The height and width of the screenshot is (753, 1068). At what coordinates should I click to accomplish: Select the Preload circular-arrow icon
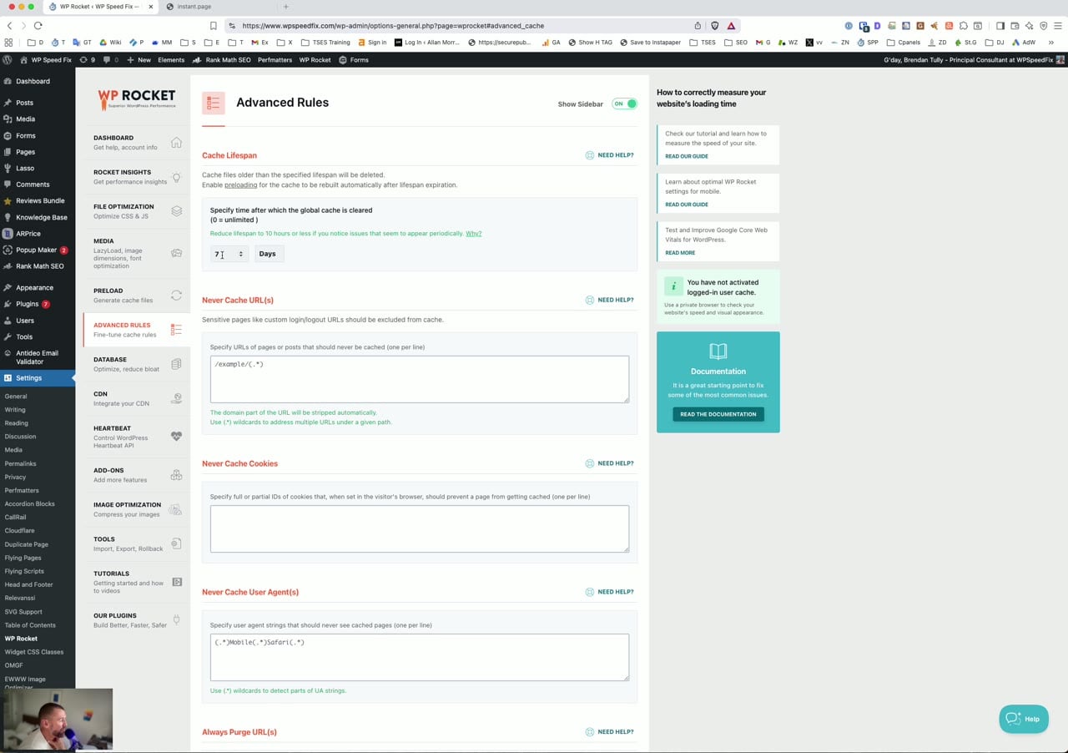click(x=176, y=294)
